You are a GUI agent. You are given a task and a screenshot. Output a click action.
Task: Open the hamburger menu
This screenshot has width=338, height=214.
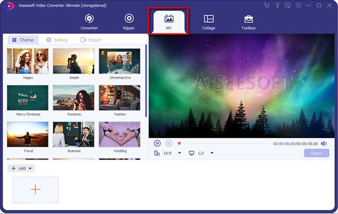pos(298,5)
